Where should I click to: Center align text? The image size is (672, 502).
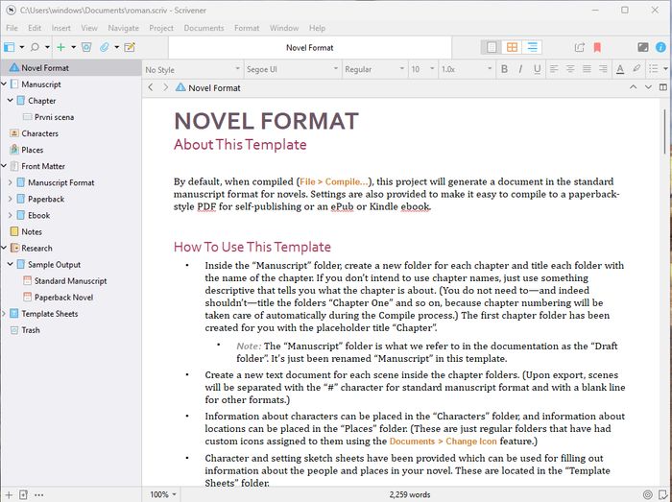[x=570, y=69]
